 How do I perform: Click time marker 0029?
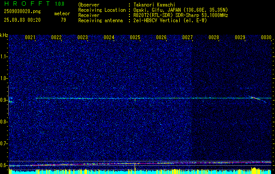240,37
